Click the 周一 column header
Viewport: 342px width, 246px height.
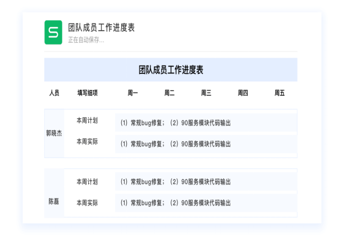133,93
